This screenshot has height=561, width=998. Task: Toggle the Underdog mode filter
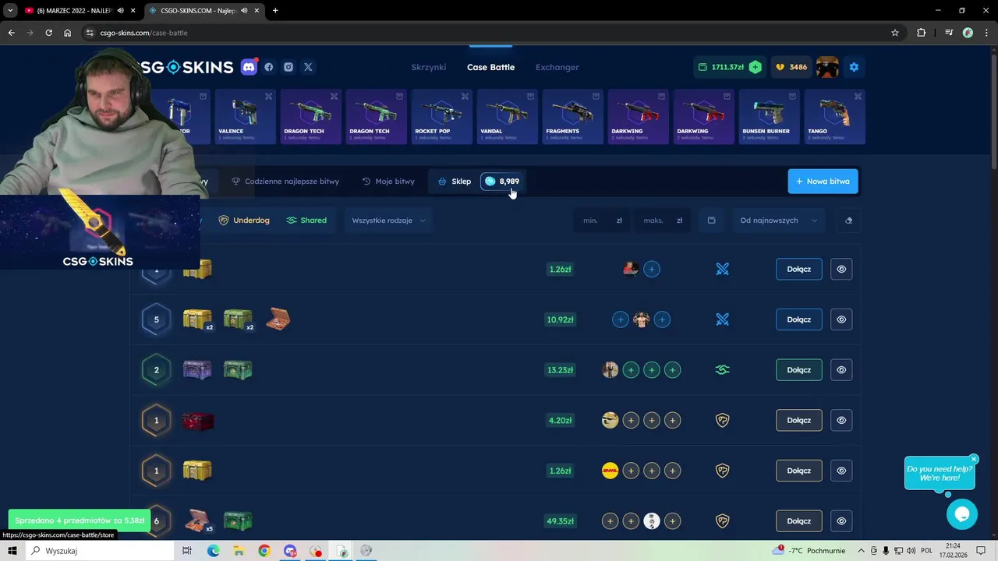click(244, 221)
